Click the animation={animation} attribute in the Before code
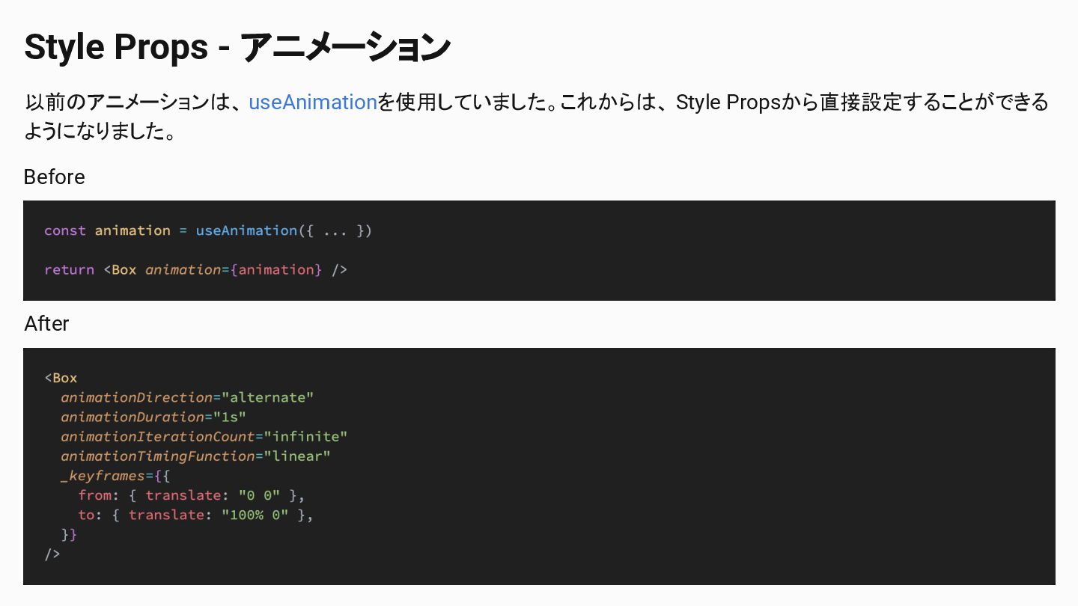 tap(233, 269)
